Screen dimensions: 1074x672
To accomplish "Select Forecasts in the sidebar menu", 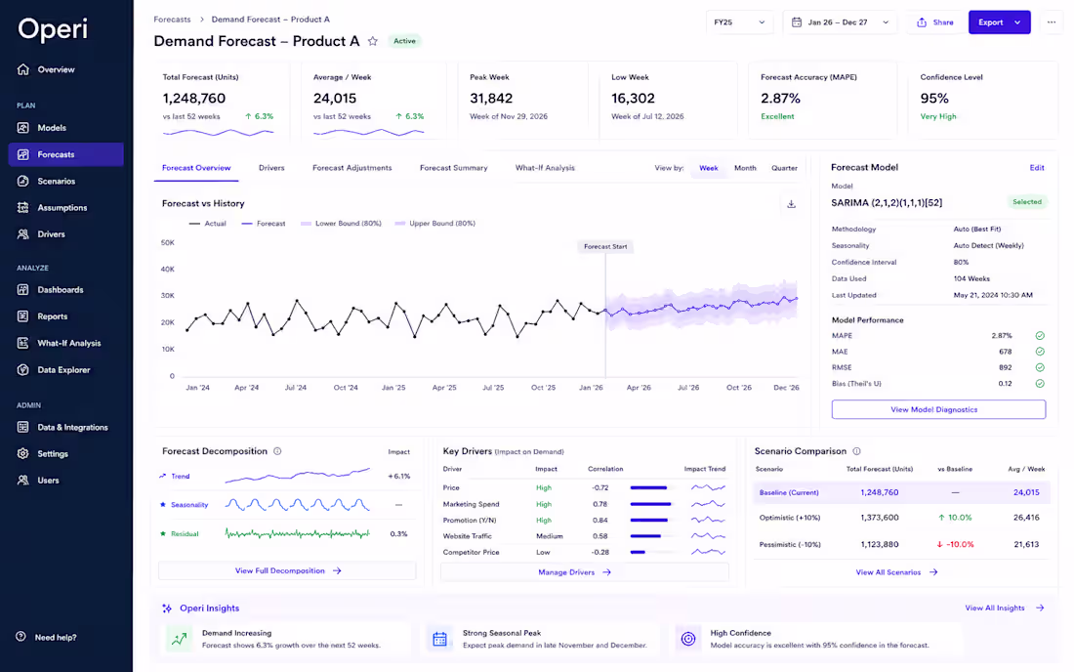I will click(x=66, y=154).
